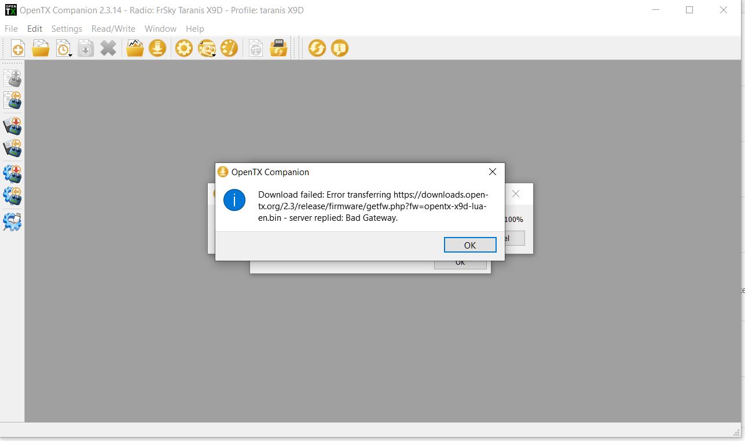Select the compare models toolbar icon
745x441 pixels.
[x=255, y=48]
